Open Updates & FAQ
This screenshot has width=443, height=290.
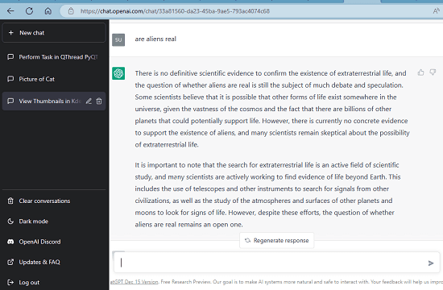point(54,262)
